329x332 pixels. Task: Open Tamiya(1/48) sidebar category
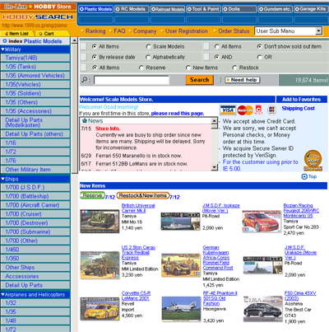(x=35, y=58)
